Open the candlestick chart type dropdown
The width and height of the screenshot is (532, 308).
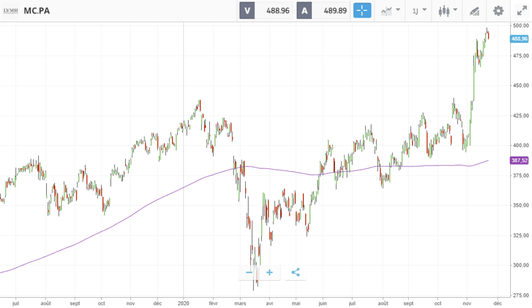pyautogui.click(x=448, y=11)
